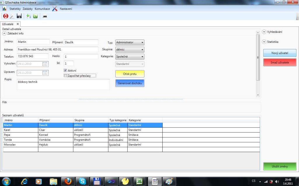Screen dimensions: 299x186
Task: Click the detail panel vertical scrollbar thumb
Action: click(258, 58)
